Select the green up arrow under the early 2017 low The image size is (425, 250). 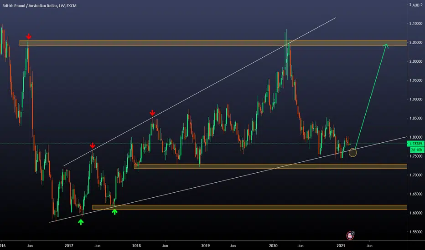click(81, 222)
